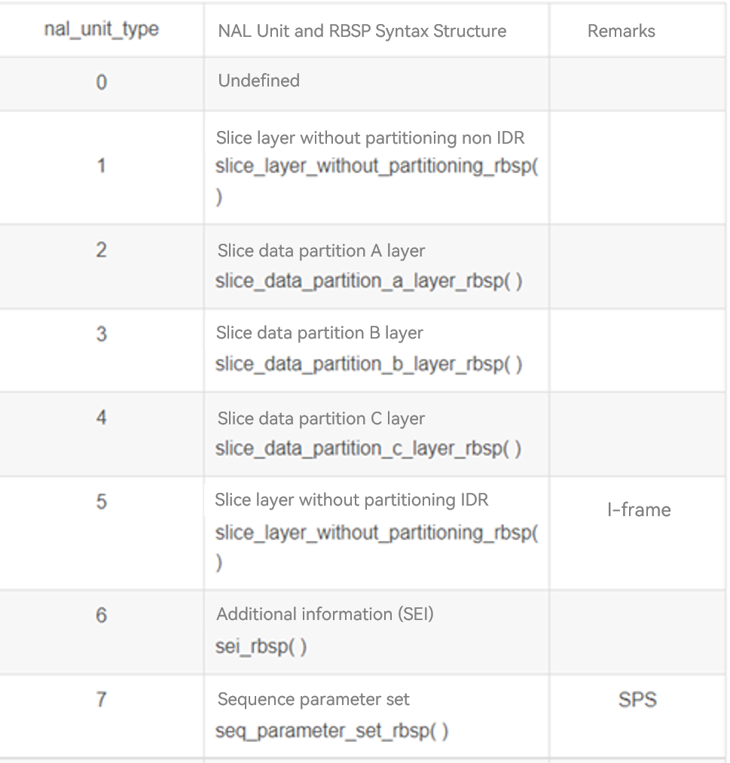
Task: Click the I-frame remark cell
Action: (x=638, y=509)
